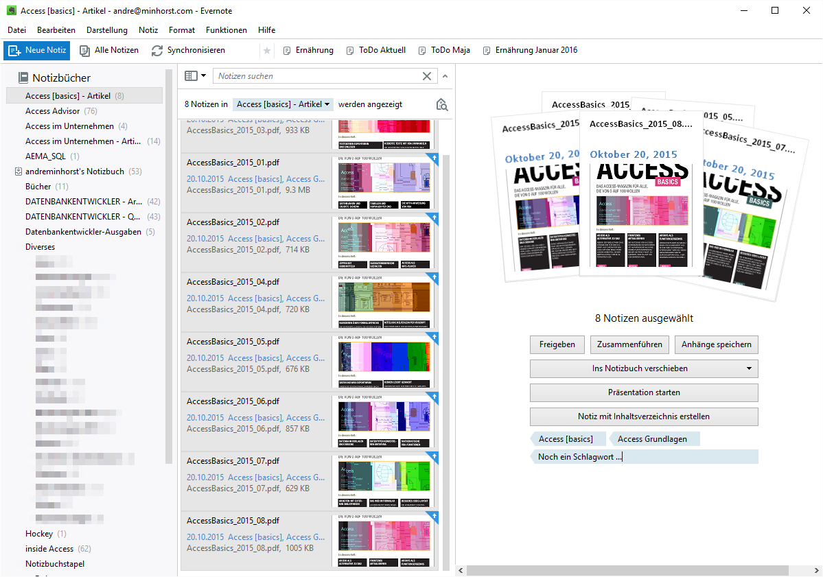Click the Neue Notiz button

37,50
